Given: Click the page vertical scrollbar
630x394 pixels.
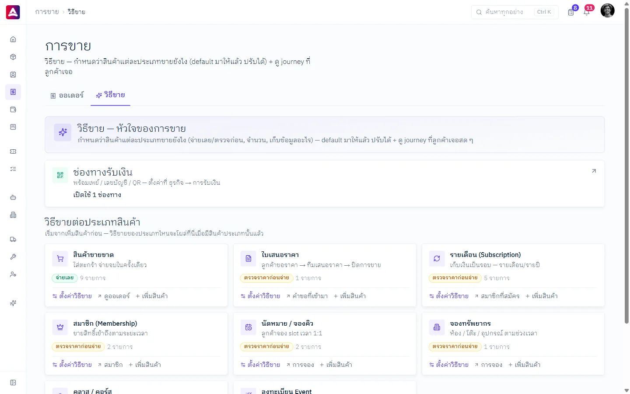Looking at the screenshot, I should pos(626,166).
